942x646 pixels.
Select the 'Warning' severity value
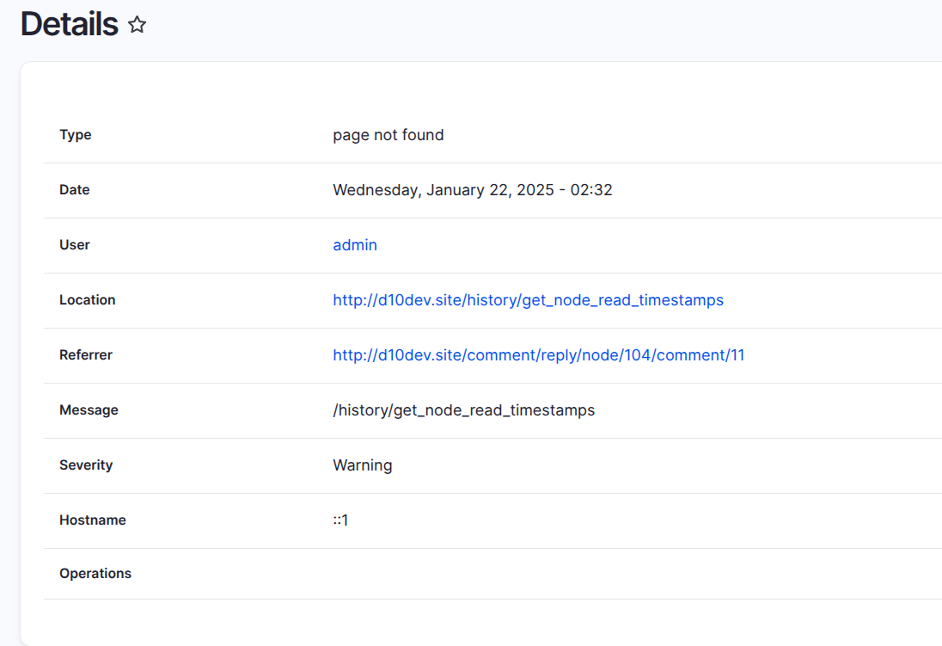pos(362,465)
